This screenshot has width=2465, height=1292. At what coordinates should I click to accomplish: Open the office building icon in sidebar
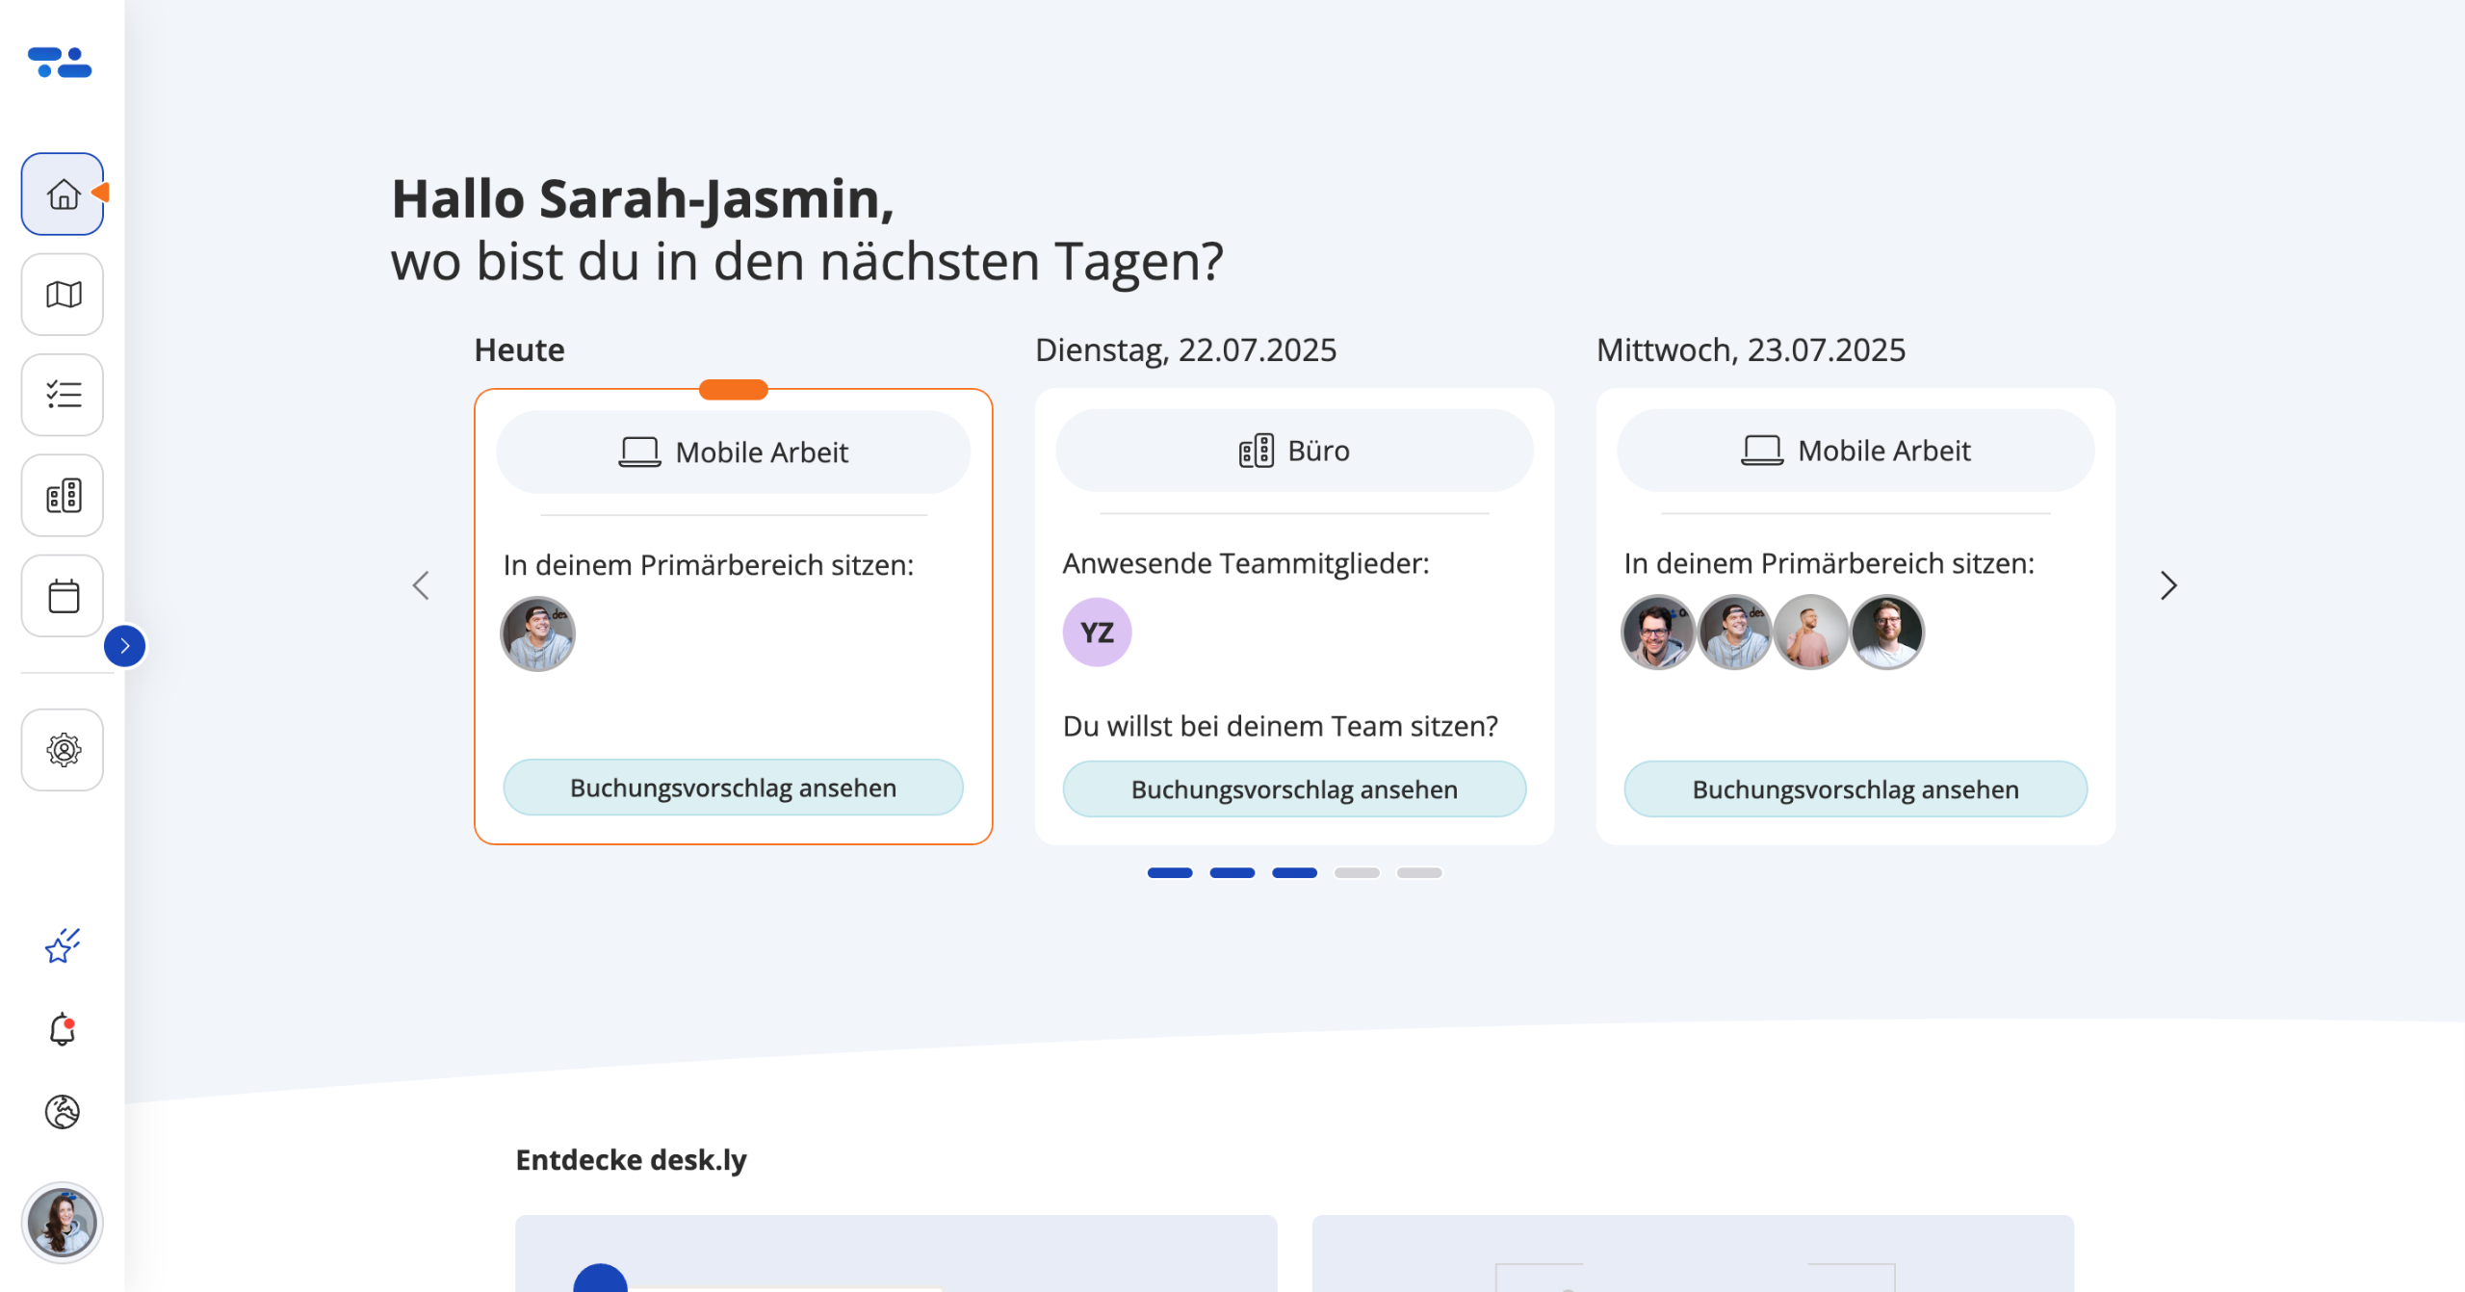click(63, 496)
